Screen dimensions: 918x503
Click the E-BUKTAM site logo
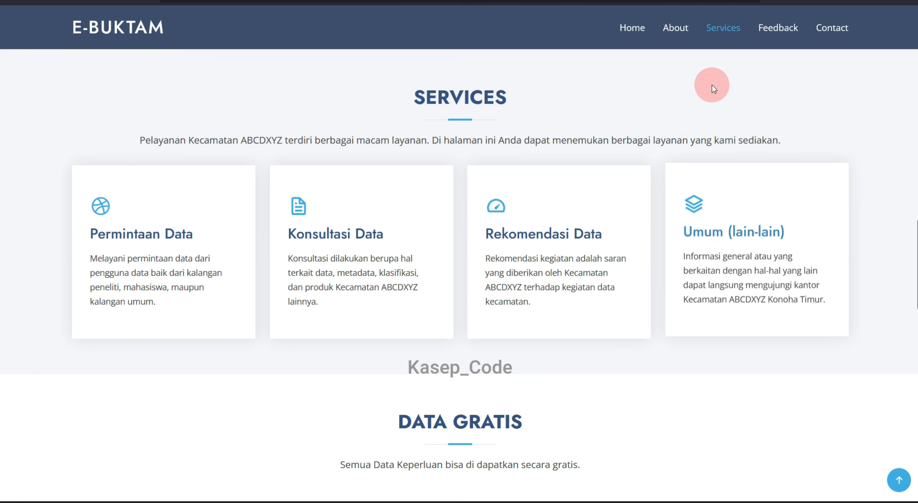click(118, 27)
